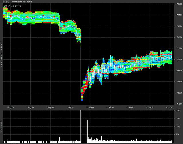
Task: Click the 12:13:30 time axis label
Action: click(x=30, y=108)
